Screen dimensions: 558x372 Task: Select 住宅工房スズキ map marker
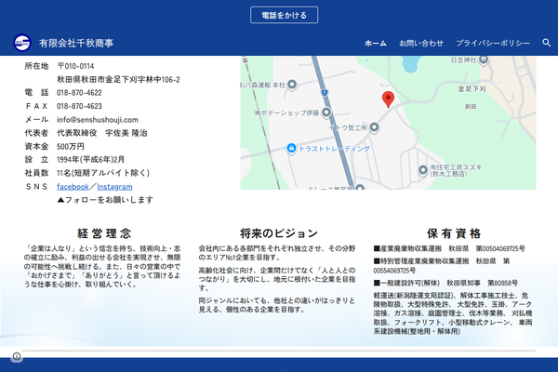[423, 170]
